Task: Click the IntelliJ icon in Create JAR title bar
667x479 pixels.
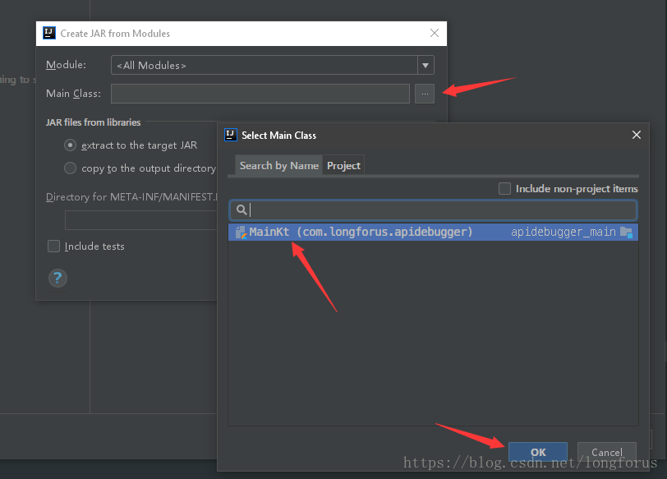Action: click(49, 33)
